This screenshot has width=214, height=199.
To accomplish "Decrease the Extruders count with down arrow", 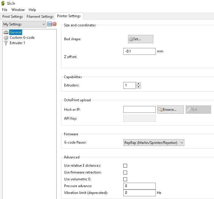I will 138,87.
